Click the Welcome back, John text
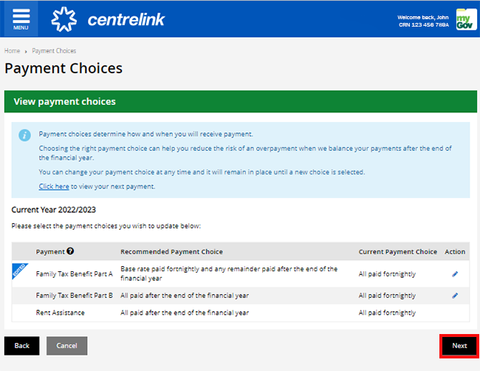Viewport: 480px width, 371px height. [422, 18]
